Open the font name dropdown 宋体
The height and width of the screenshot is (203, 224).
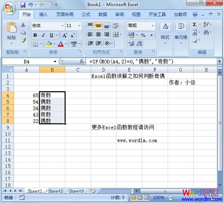click(x=62, y=26)
